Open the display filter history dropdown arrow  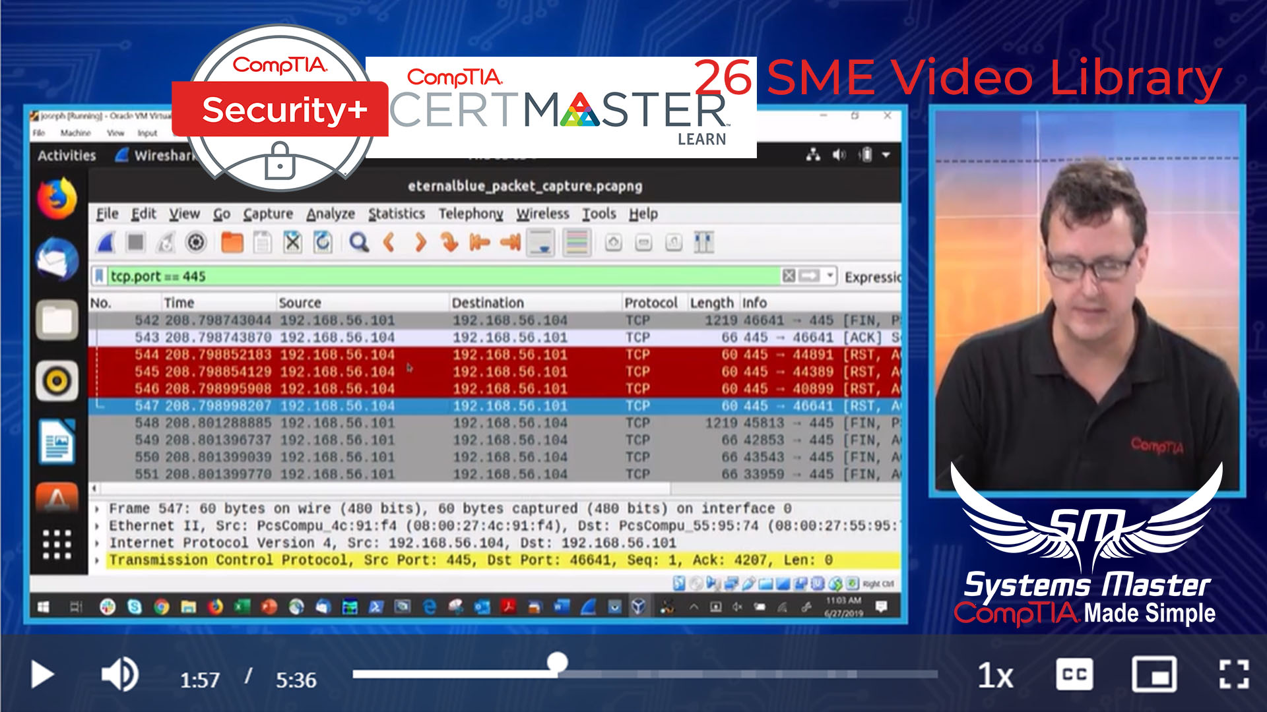click(x=831, y=276)
